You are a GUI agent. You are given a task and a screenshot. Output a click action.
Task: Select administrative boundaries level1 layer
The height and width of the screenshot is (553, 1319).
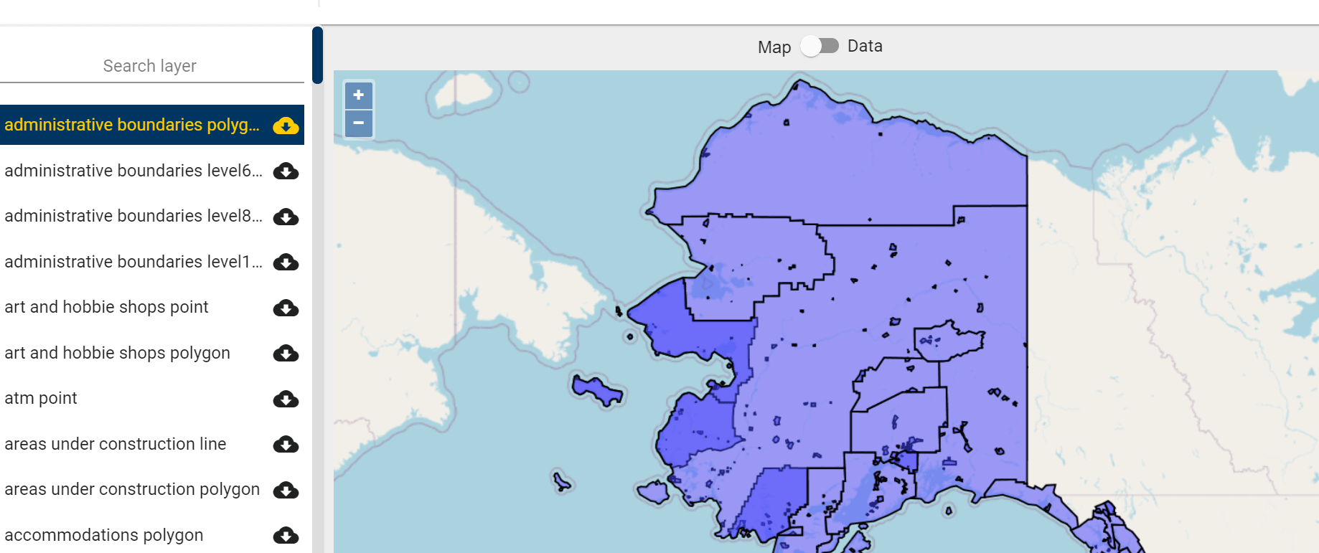click(133, 262)
